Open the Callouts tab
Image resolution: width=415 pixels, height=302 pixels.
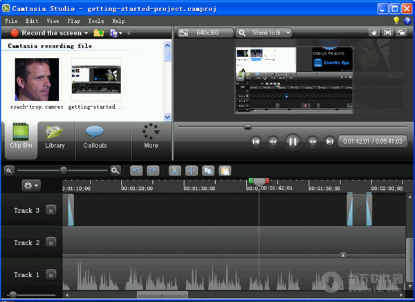[x=95, y=140]
